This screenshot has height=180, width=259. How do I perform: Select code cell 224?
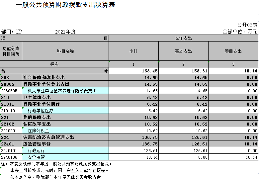[x=11, y=137]
